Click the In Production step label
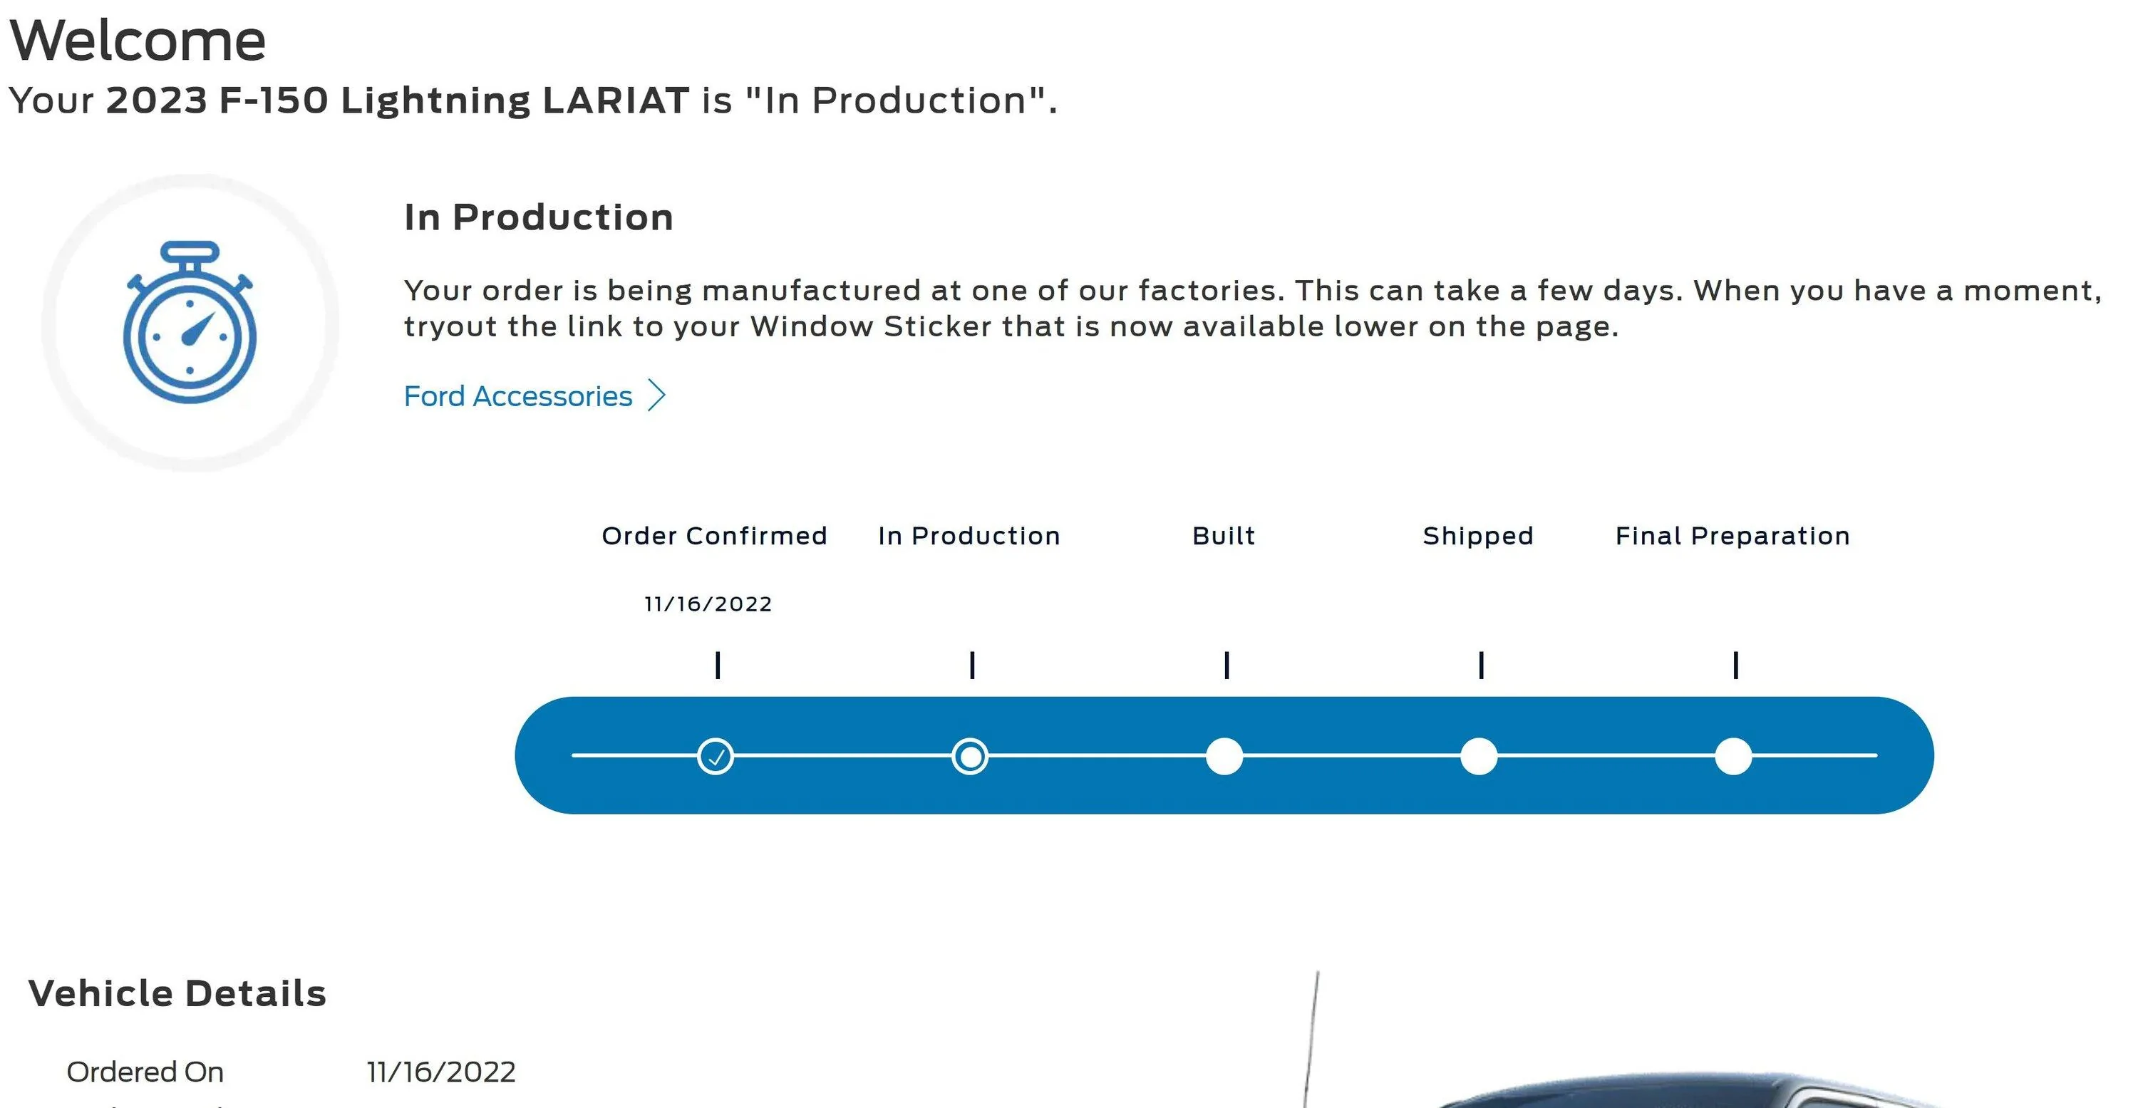Image resolution: width=2138 pixels, height=1108 pixels. click(969, 536)
